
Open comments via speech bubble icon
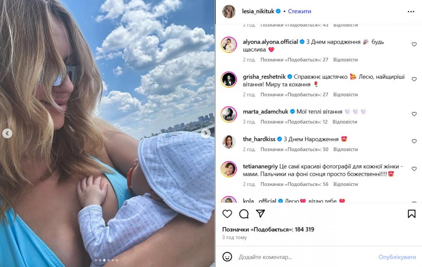click(x=244, y=214)
